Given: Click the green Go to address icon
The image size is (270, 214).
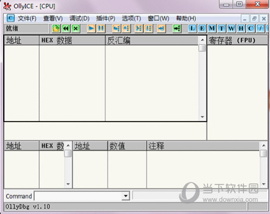Looking at the screenshot, I should coord(177,29).
